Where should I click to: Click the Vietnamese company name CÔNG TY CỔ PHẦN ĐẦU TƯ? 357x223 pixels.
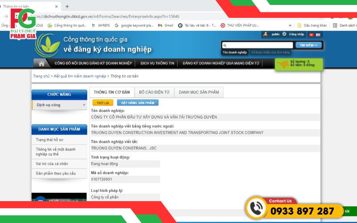pos(154,117)
